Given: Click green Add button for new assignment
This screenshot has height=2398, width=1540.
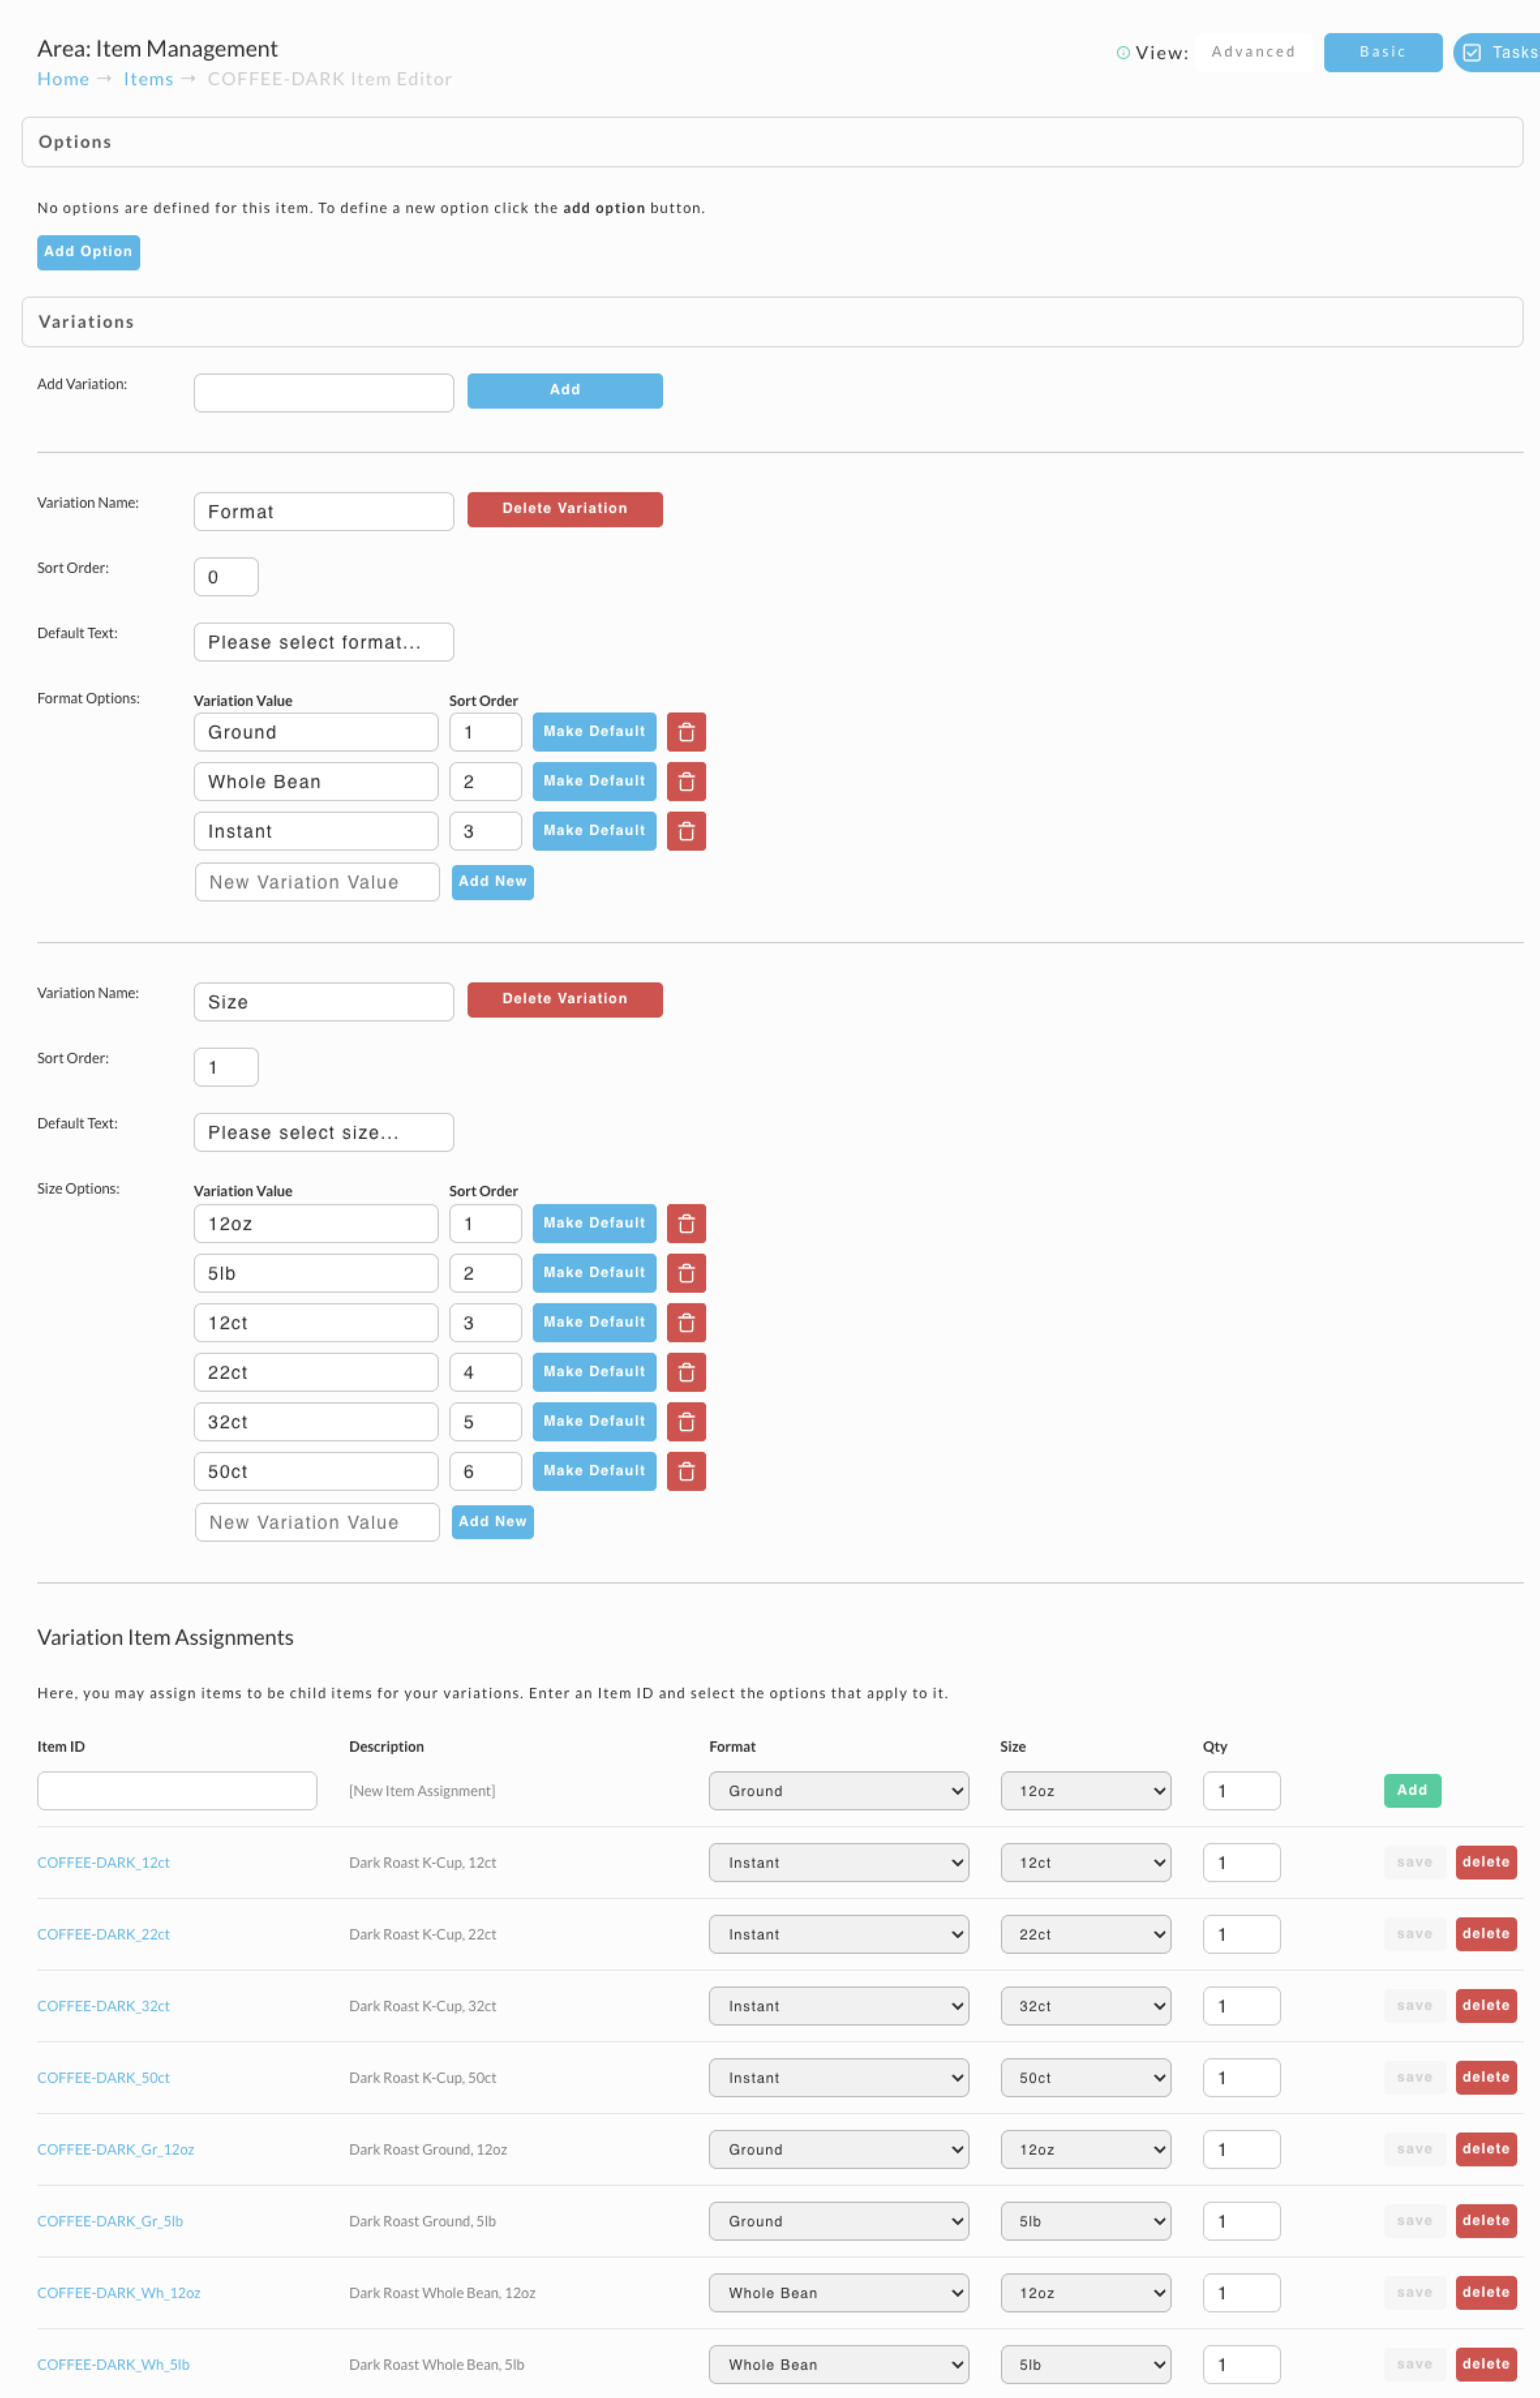Looking at the screenshot, I should [1412, 1791].
